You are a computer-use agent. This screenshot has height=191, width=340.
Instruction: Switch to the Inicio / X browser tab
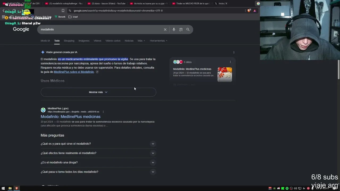pyautogui.click(x=234, y=3)
